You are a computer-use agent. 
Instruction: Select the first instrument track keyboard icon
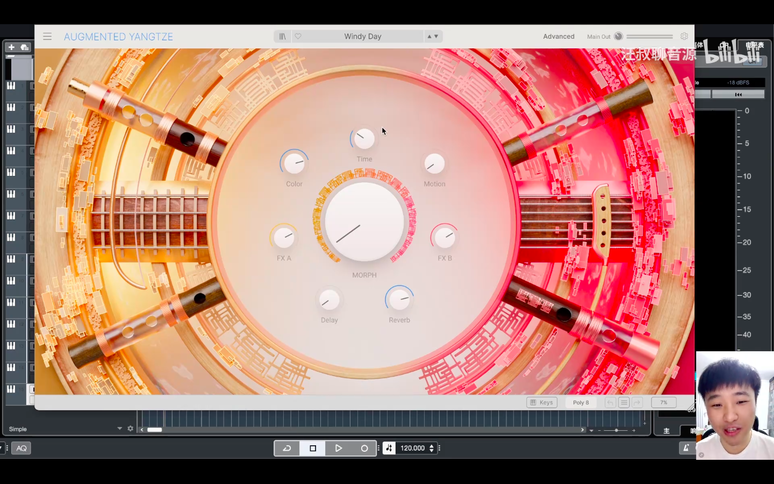[x=11, y=86]
